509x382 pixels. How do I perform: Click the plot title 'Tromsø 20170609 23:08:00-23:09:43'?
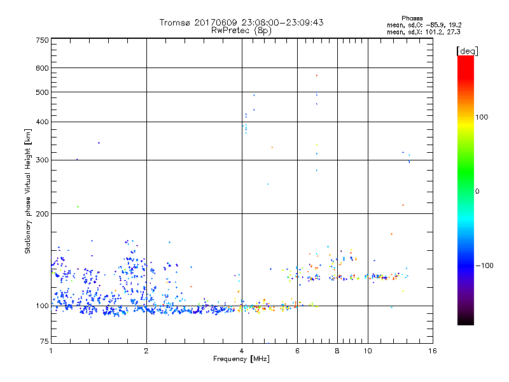(241, 22)
